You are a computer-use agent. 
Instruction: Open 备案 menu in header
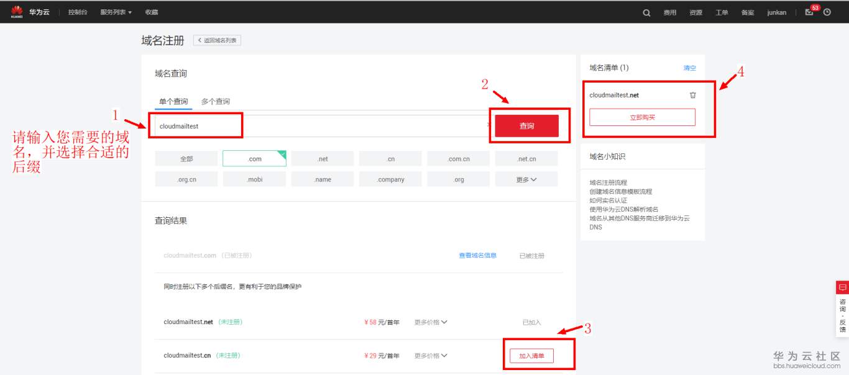coord(748,12)
